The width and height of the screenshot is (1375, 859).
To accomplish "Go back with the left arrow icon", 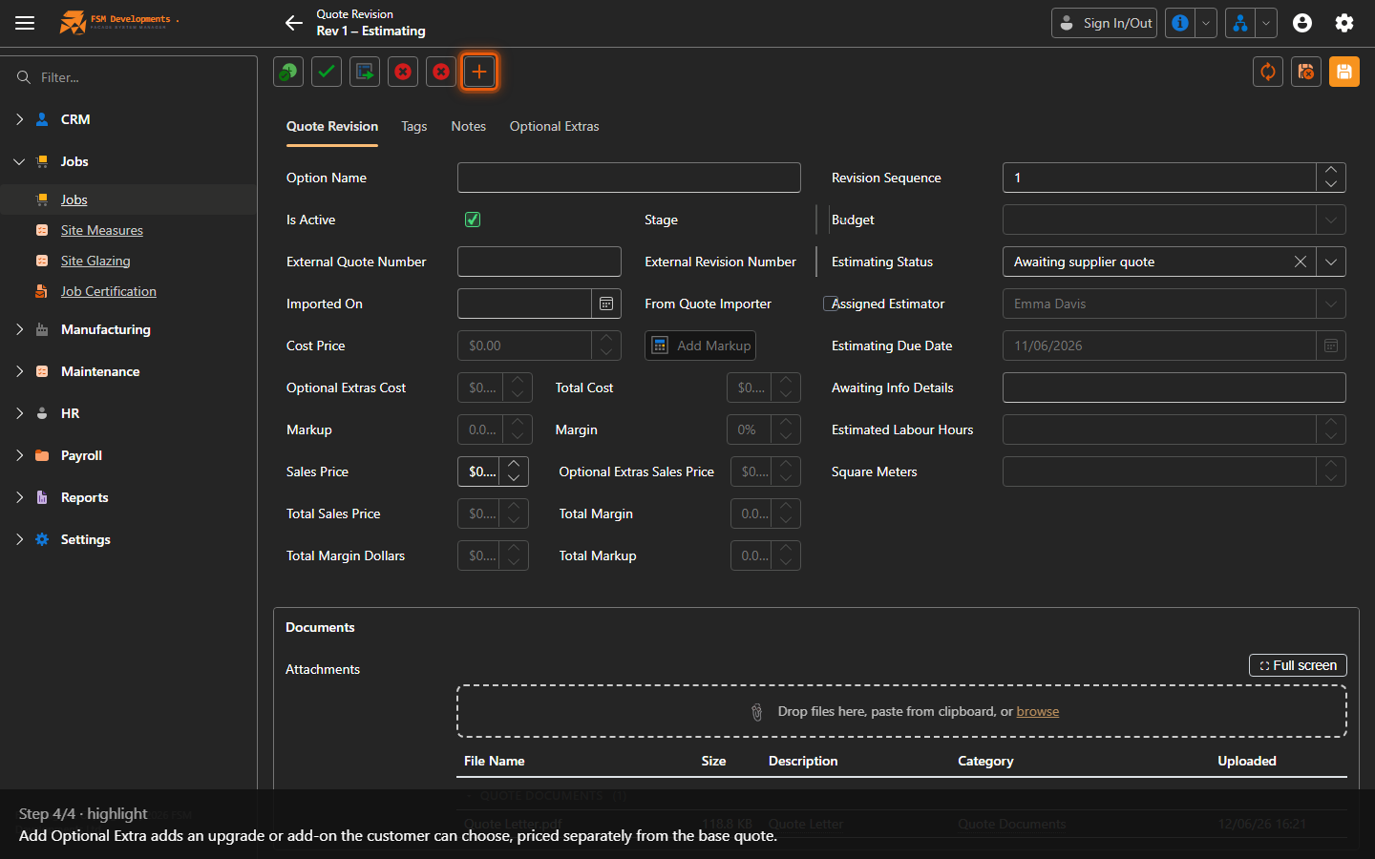I will [x=294, y=23].
